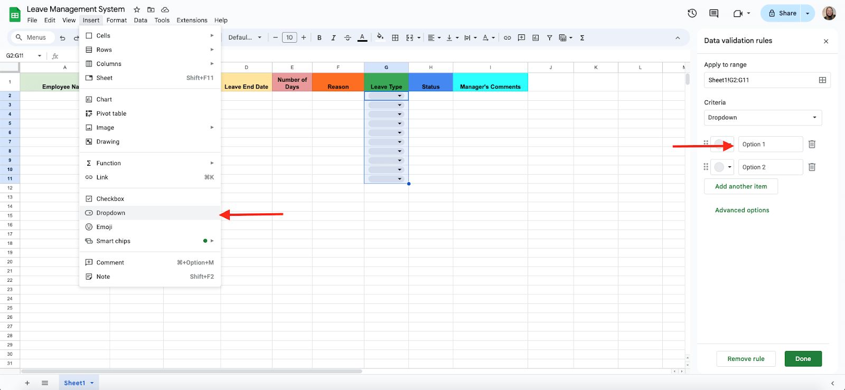Click the green Done button
Viewport: 845px width, 390px height.
(x=803, y=359)
